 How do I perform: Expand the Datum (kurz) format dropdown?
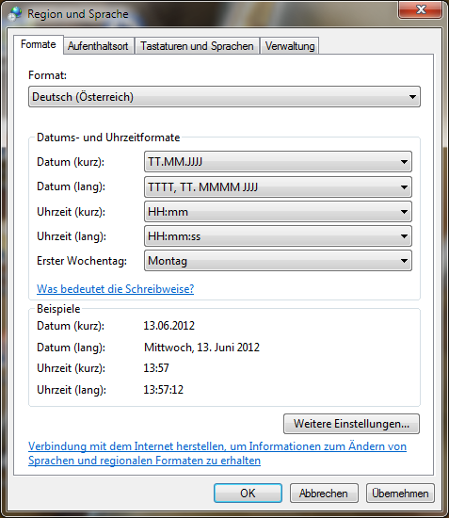pos(278,162)
